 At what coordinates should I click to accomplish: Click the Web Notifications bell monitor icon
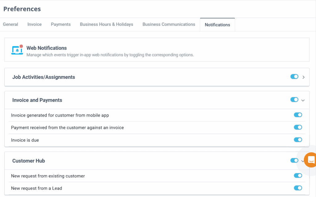pos(17,50)
